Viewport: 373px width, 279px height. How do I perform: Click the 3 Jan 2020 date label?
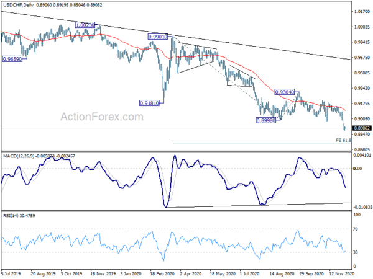pyautogui.click(x=131, y=274)
